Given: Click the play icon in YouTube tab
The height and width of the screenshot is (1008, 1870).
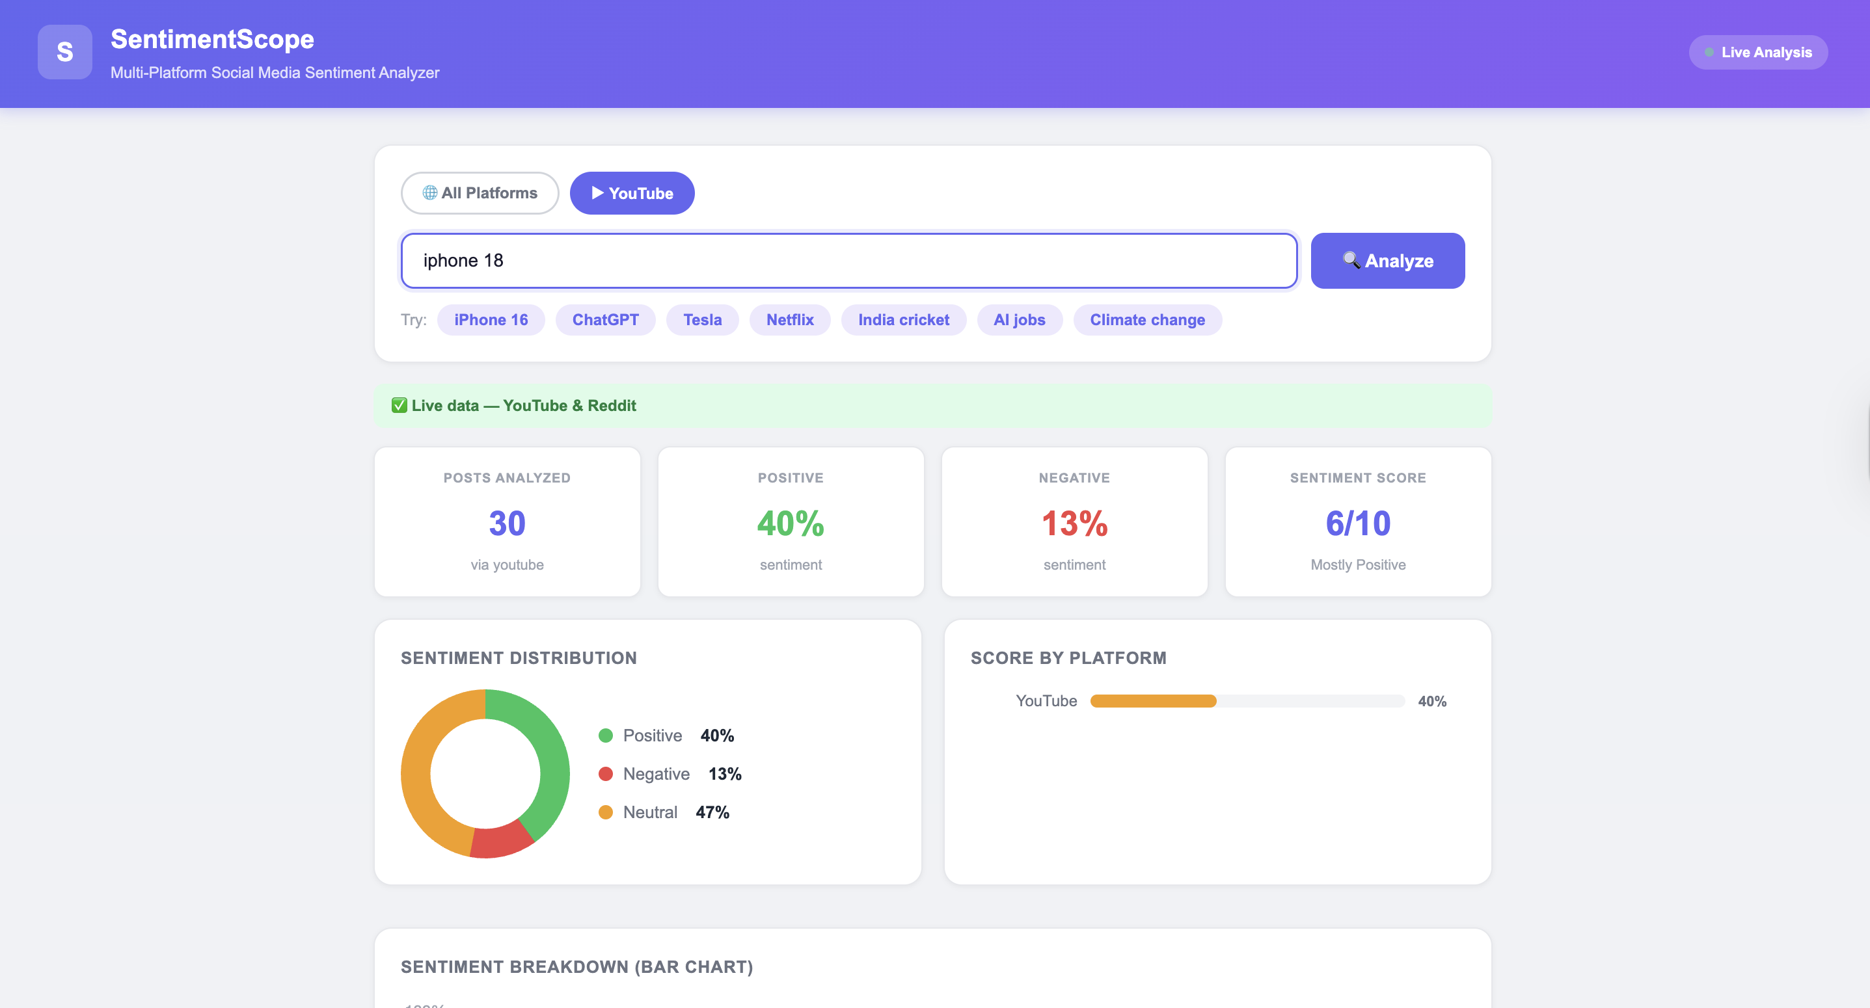Looking at the screenshot, I should pyautogui.click(x=597, y=193).
